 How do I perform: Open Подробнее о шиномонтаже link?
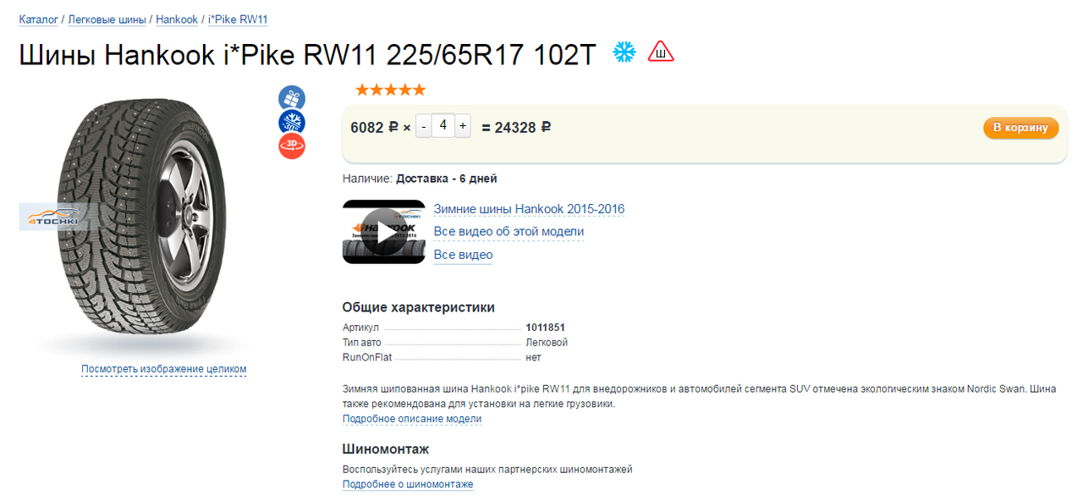coord(408,484)
